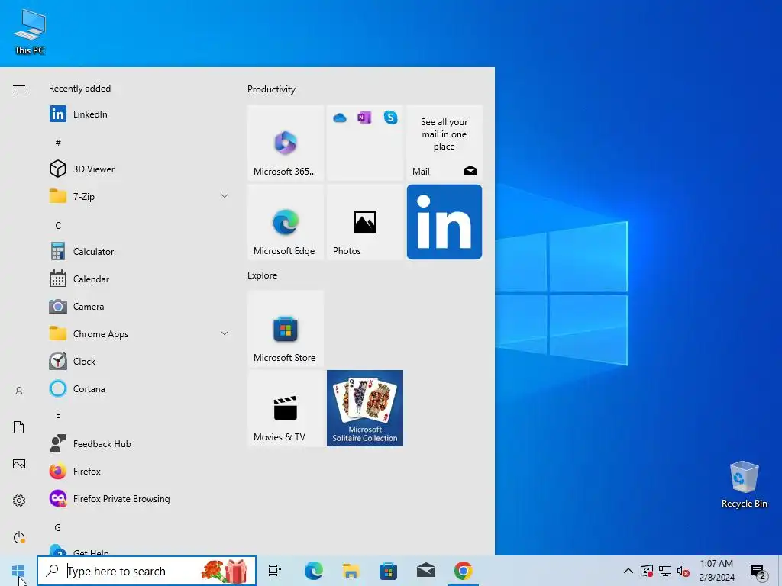This screenshot has height=586, width=782.
Task: Open Calculator from the app list
Action: pos(137,252)
